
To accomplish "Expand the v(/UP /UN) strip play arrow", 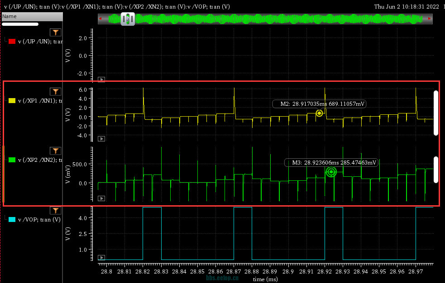I will (101, 79).
